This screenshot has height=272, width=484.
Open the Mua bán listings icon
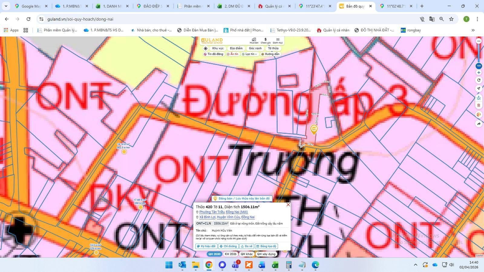(254, 41)
